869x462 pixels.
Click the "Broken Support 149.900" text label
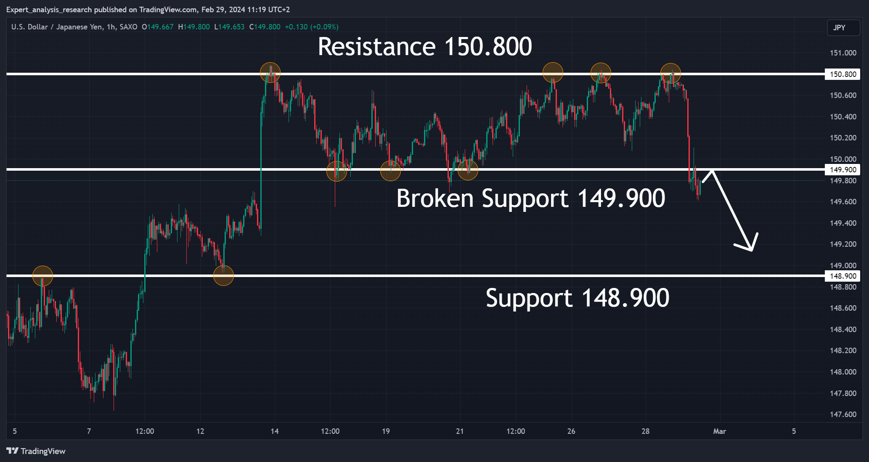531,198
